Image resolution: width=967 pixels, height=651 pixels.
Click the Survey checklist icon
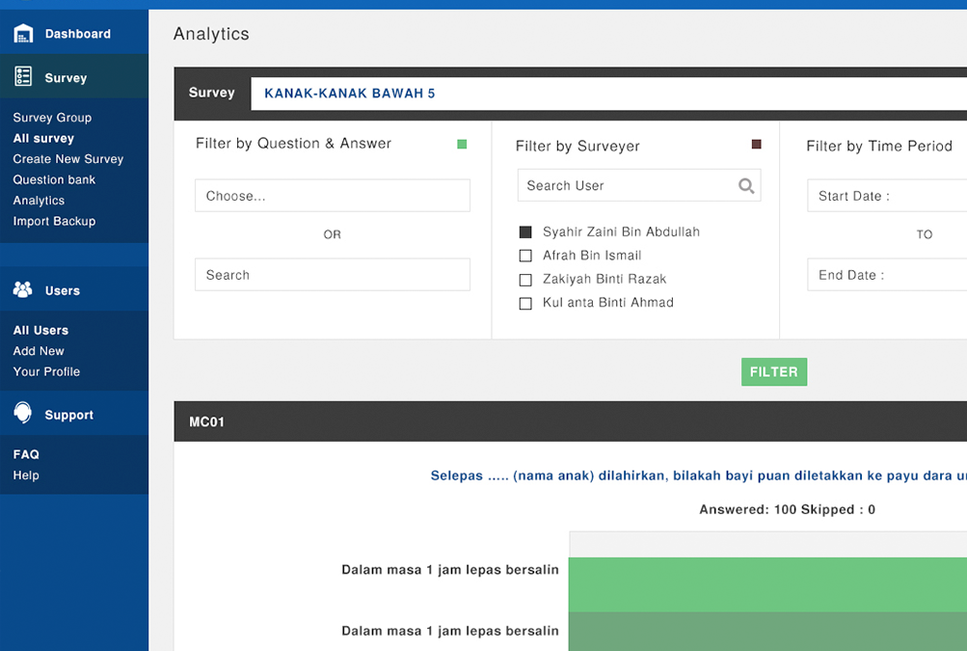(23, 76)
